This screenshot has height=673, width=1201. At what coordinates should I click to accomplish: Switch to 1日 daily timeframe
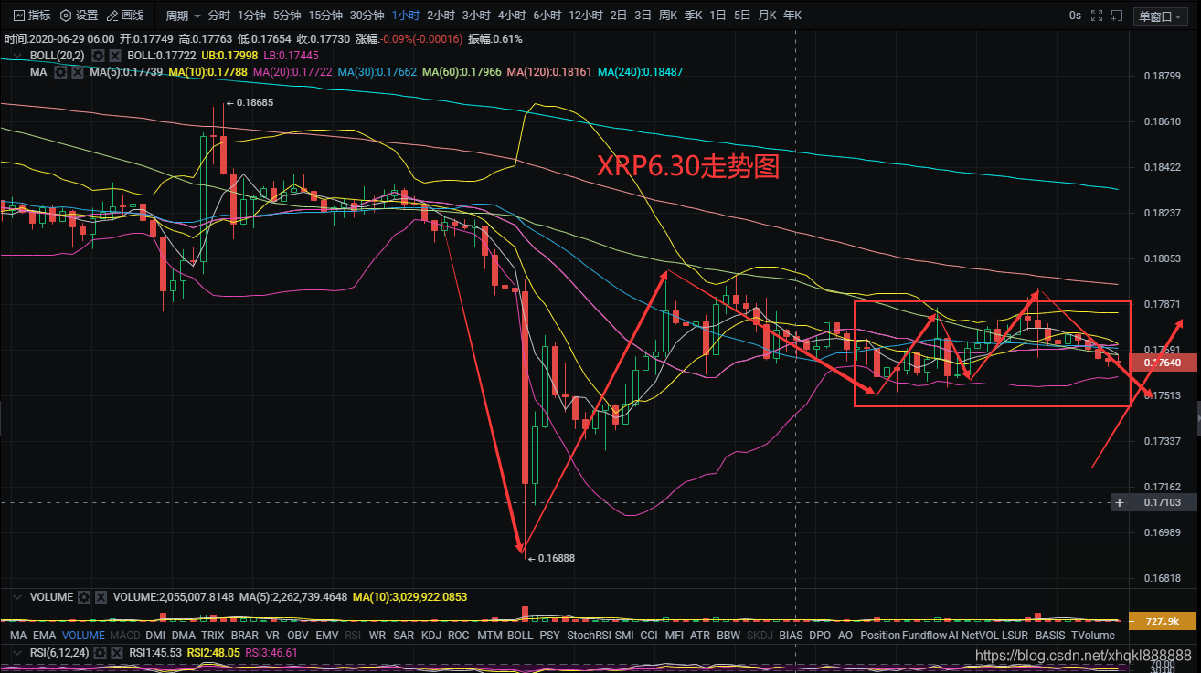tap(717, 16)
